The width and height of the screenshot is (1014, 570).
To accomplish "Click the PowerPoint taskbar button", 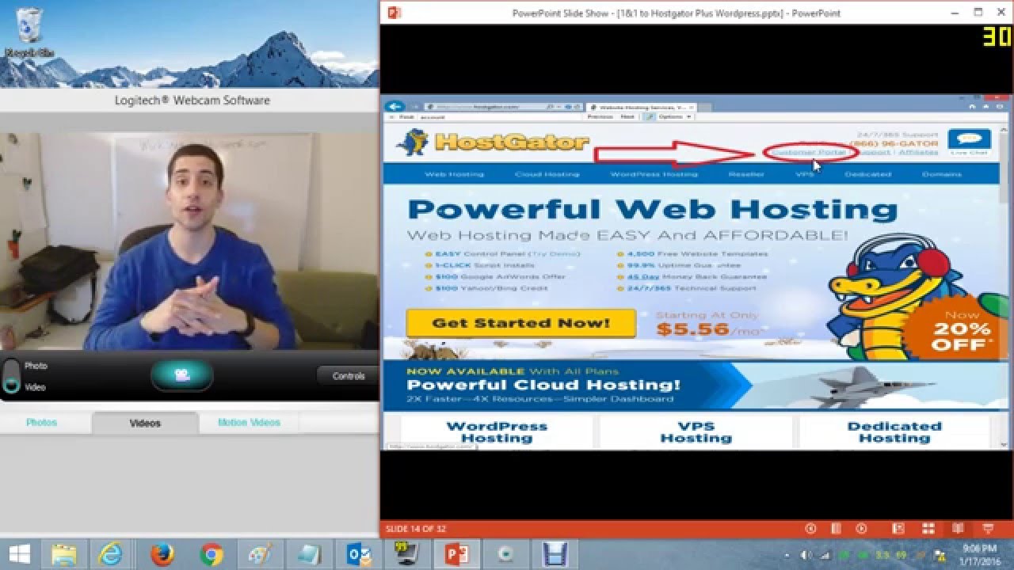I will [457, 554].
